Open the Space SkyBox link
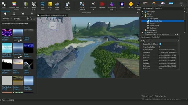The height and width of the screenshot is (105, 188). (x=26, y=71)
